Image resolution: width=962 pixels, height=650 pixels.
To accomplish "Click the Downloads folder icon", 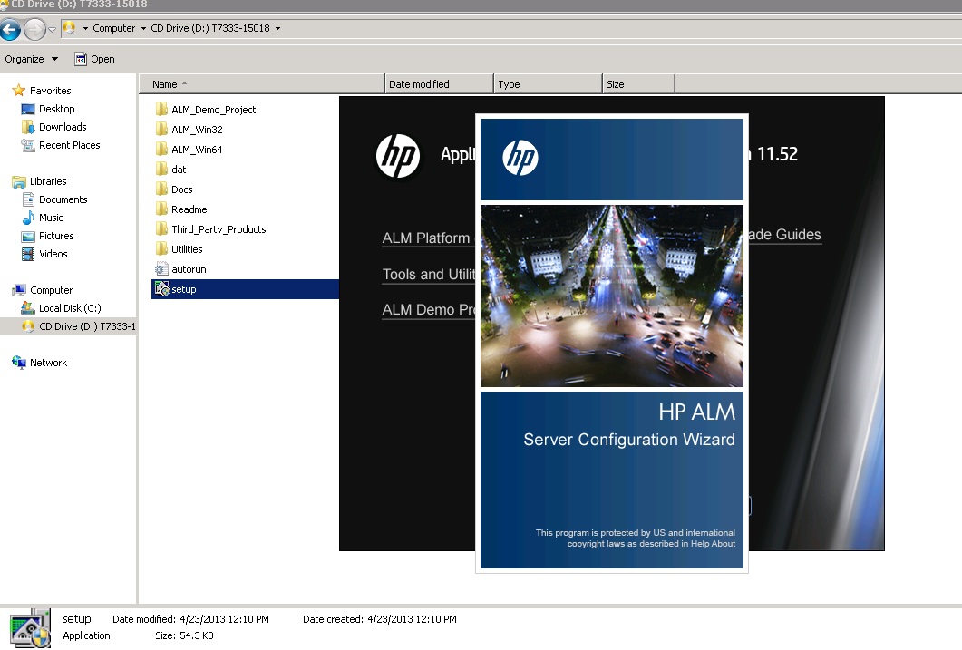I will [x=27, y=127].
